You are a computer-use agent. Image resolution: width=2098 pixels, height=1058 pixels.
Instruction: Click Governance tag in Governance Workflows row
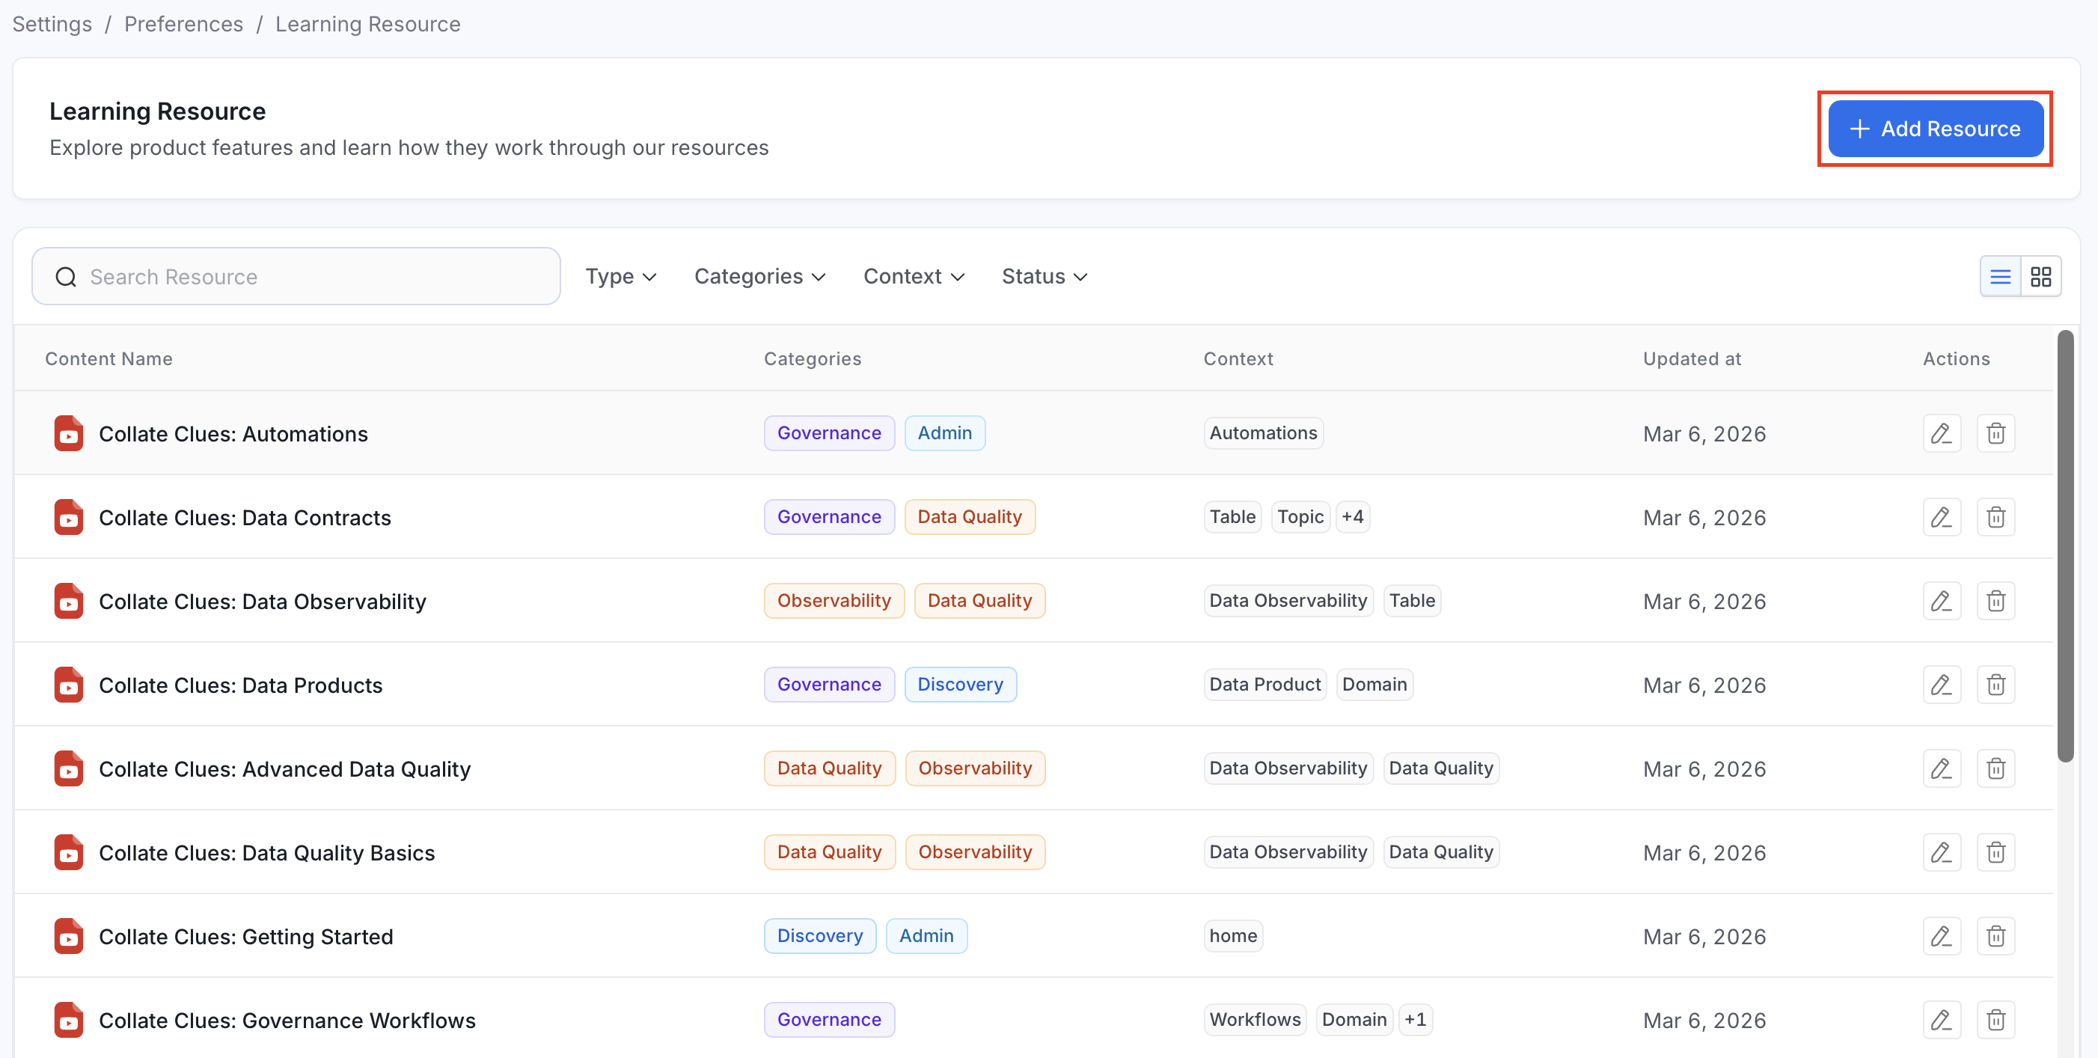[x=829, y=1020]
